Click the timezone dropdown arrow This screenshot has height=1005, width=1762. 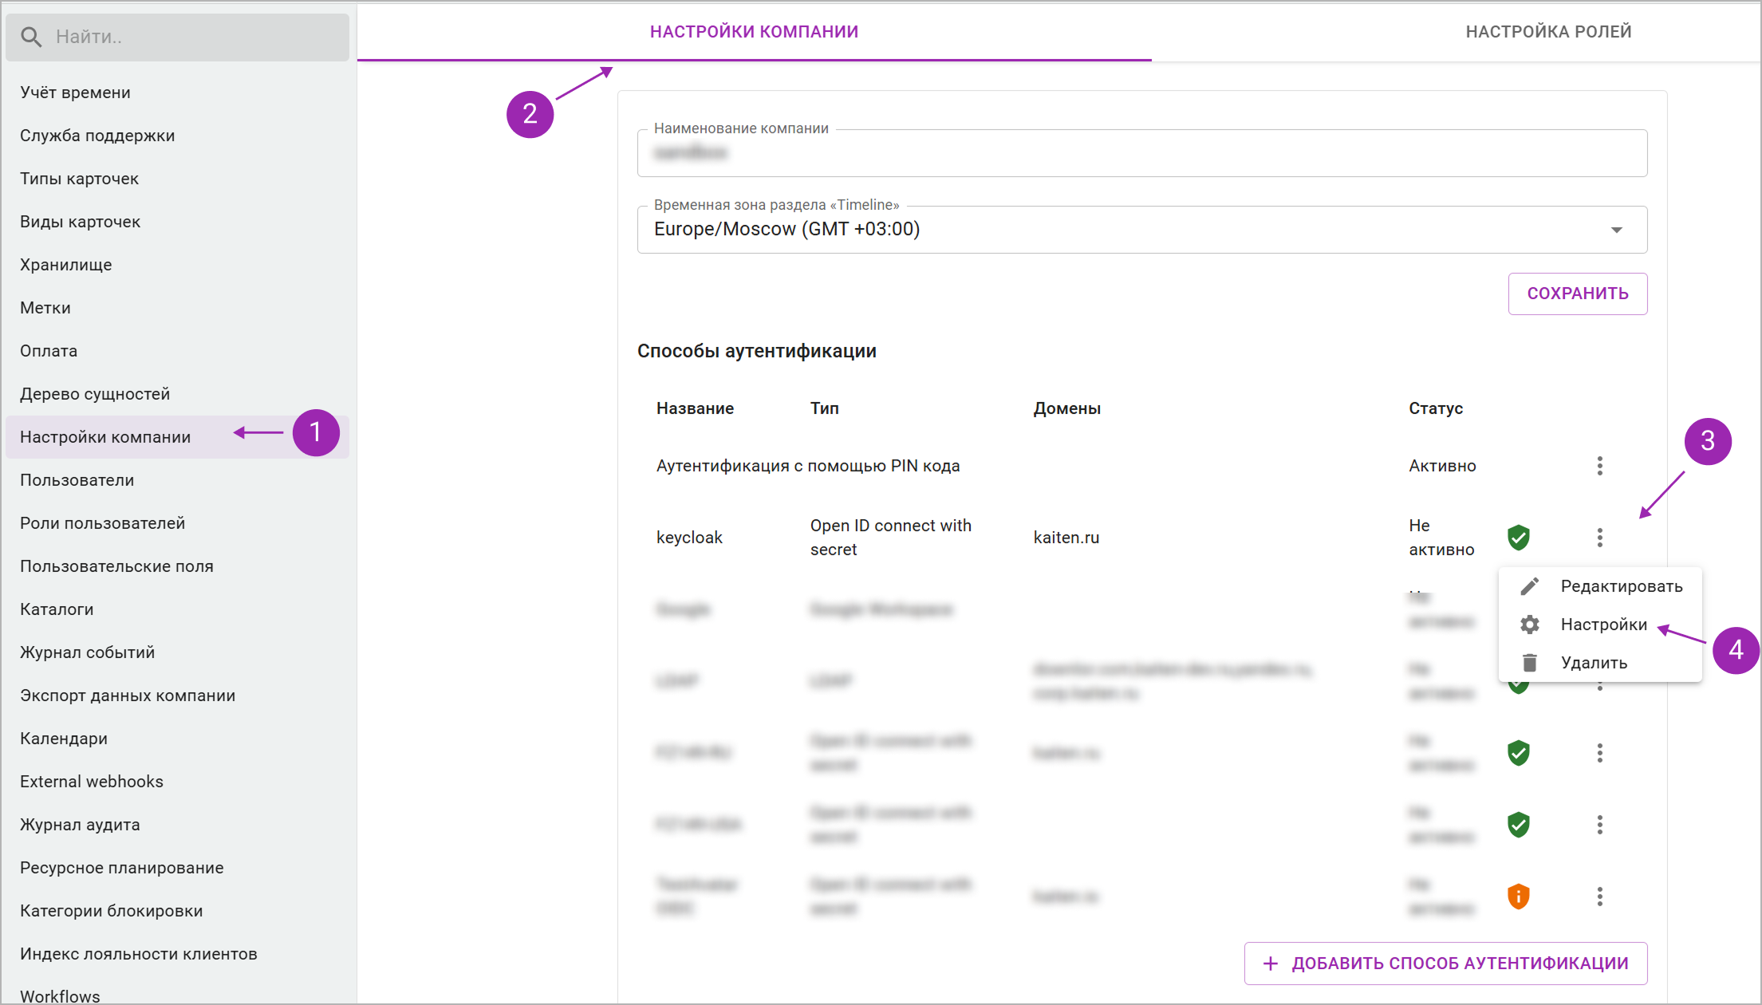pos(1617,230)
